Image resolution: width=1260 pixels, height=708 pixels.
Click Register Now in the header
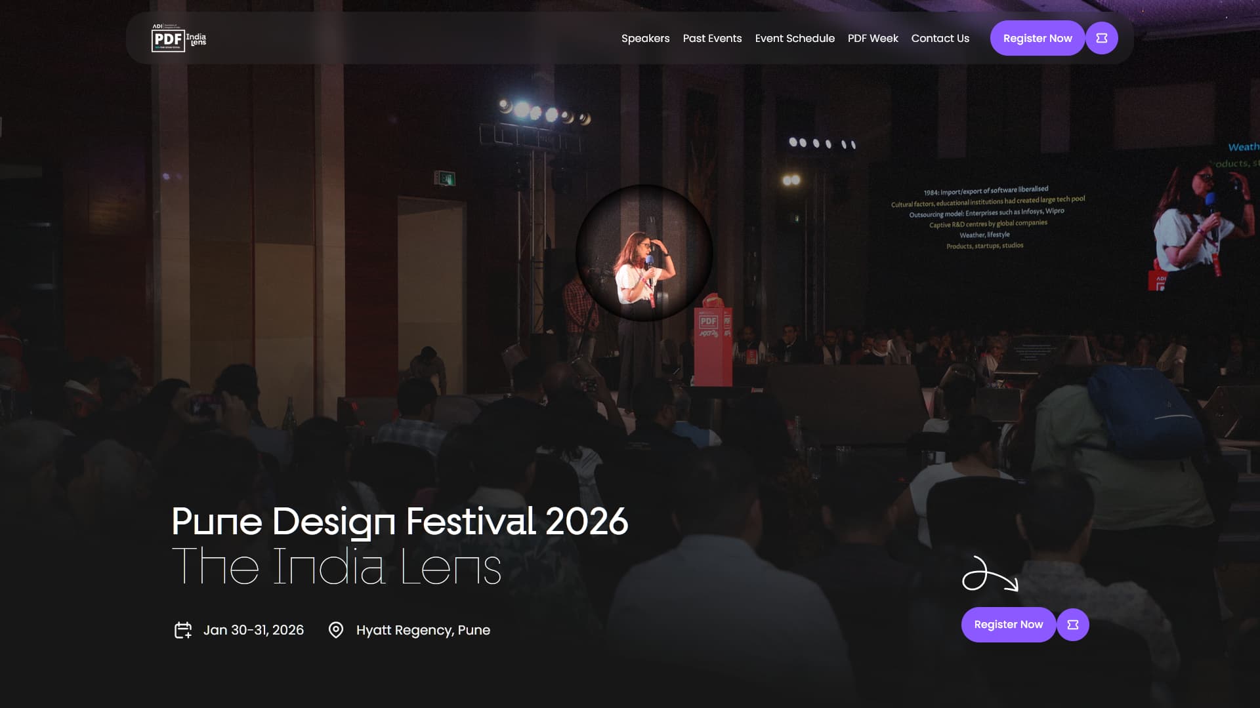[1037, 38]
